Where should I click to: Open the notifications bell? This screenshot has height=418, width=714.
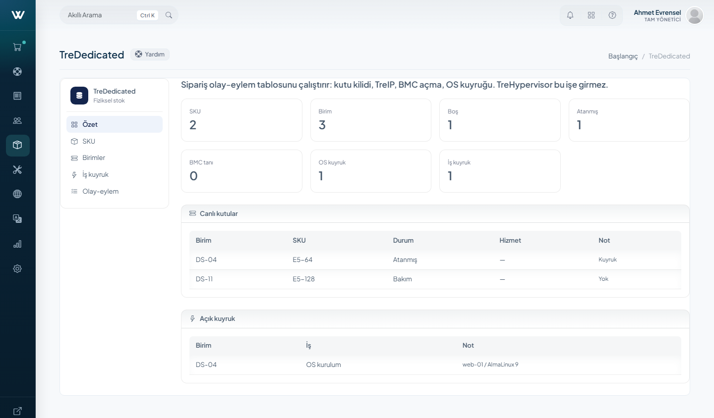point(570,15)
